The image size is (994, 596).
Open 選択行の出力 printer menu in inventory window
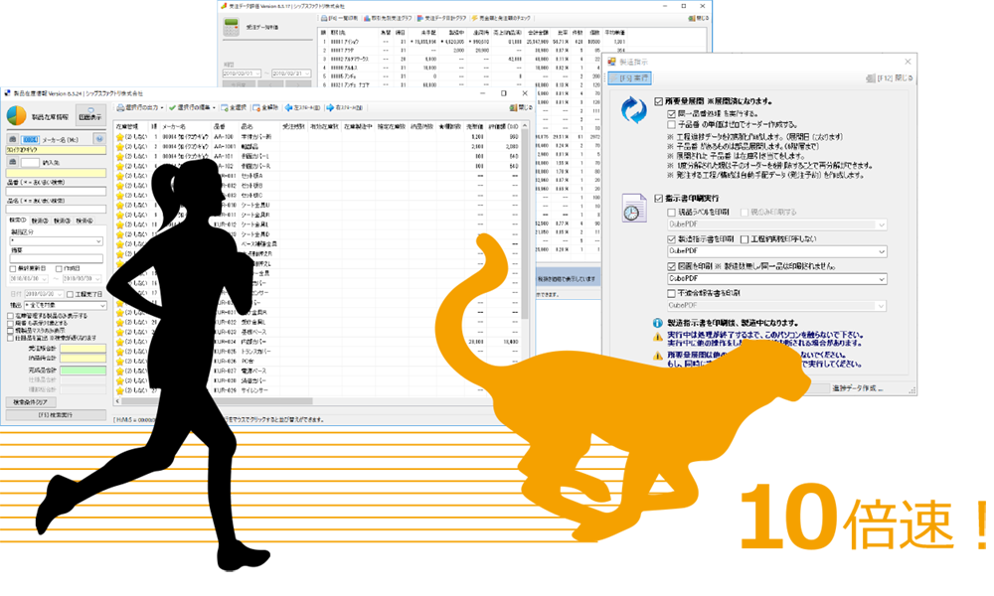(140, 107)
